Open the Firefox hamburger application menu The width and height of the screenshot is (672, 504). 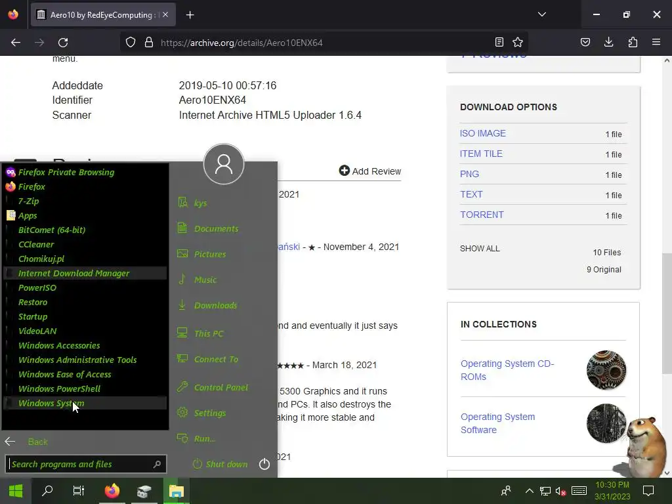coord(656,43)
